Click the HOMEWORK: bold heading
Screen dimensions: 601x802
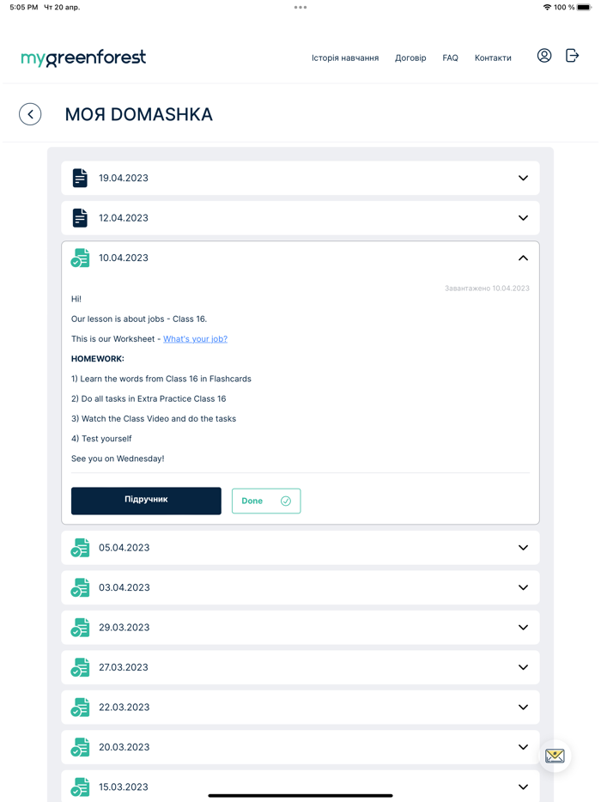[x=98, y=359]
